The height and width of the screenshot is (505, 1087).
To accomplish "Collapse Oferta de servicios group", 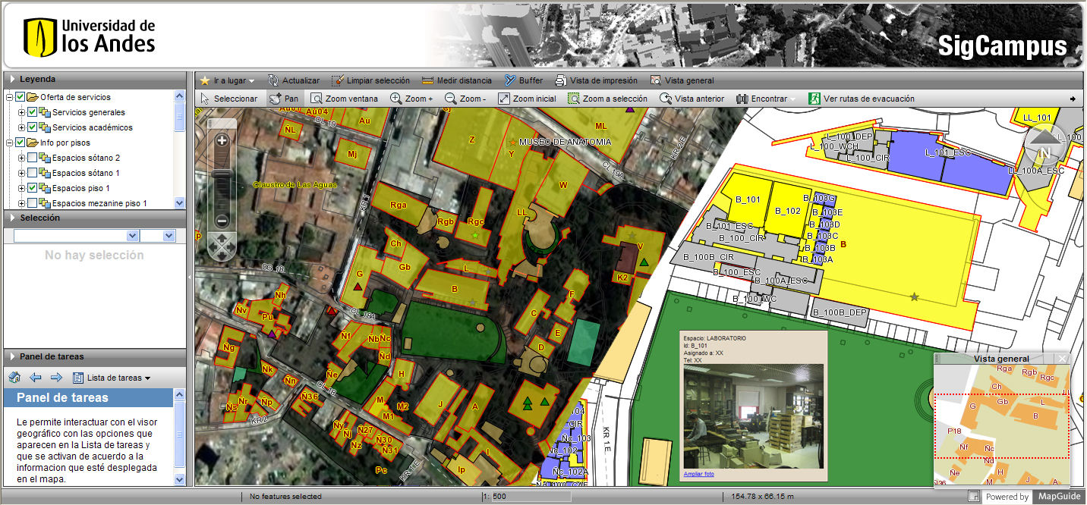I will (x=10, y=97).
